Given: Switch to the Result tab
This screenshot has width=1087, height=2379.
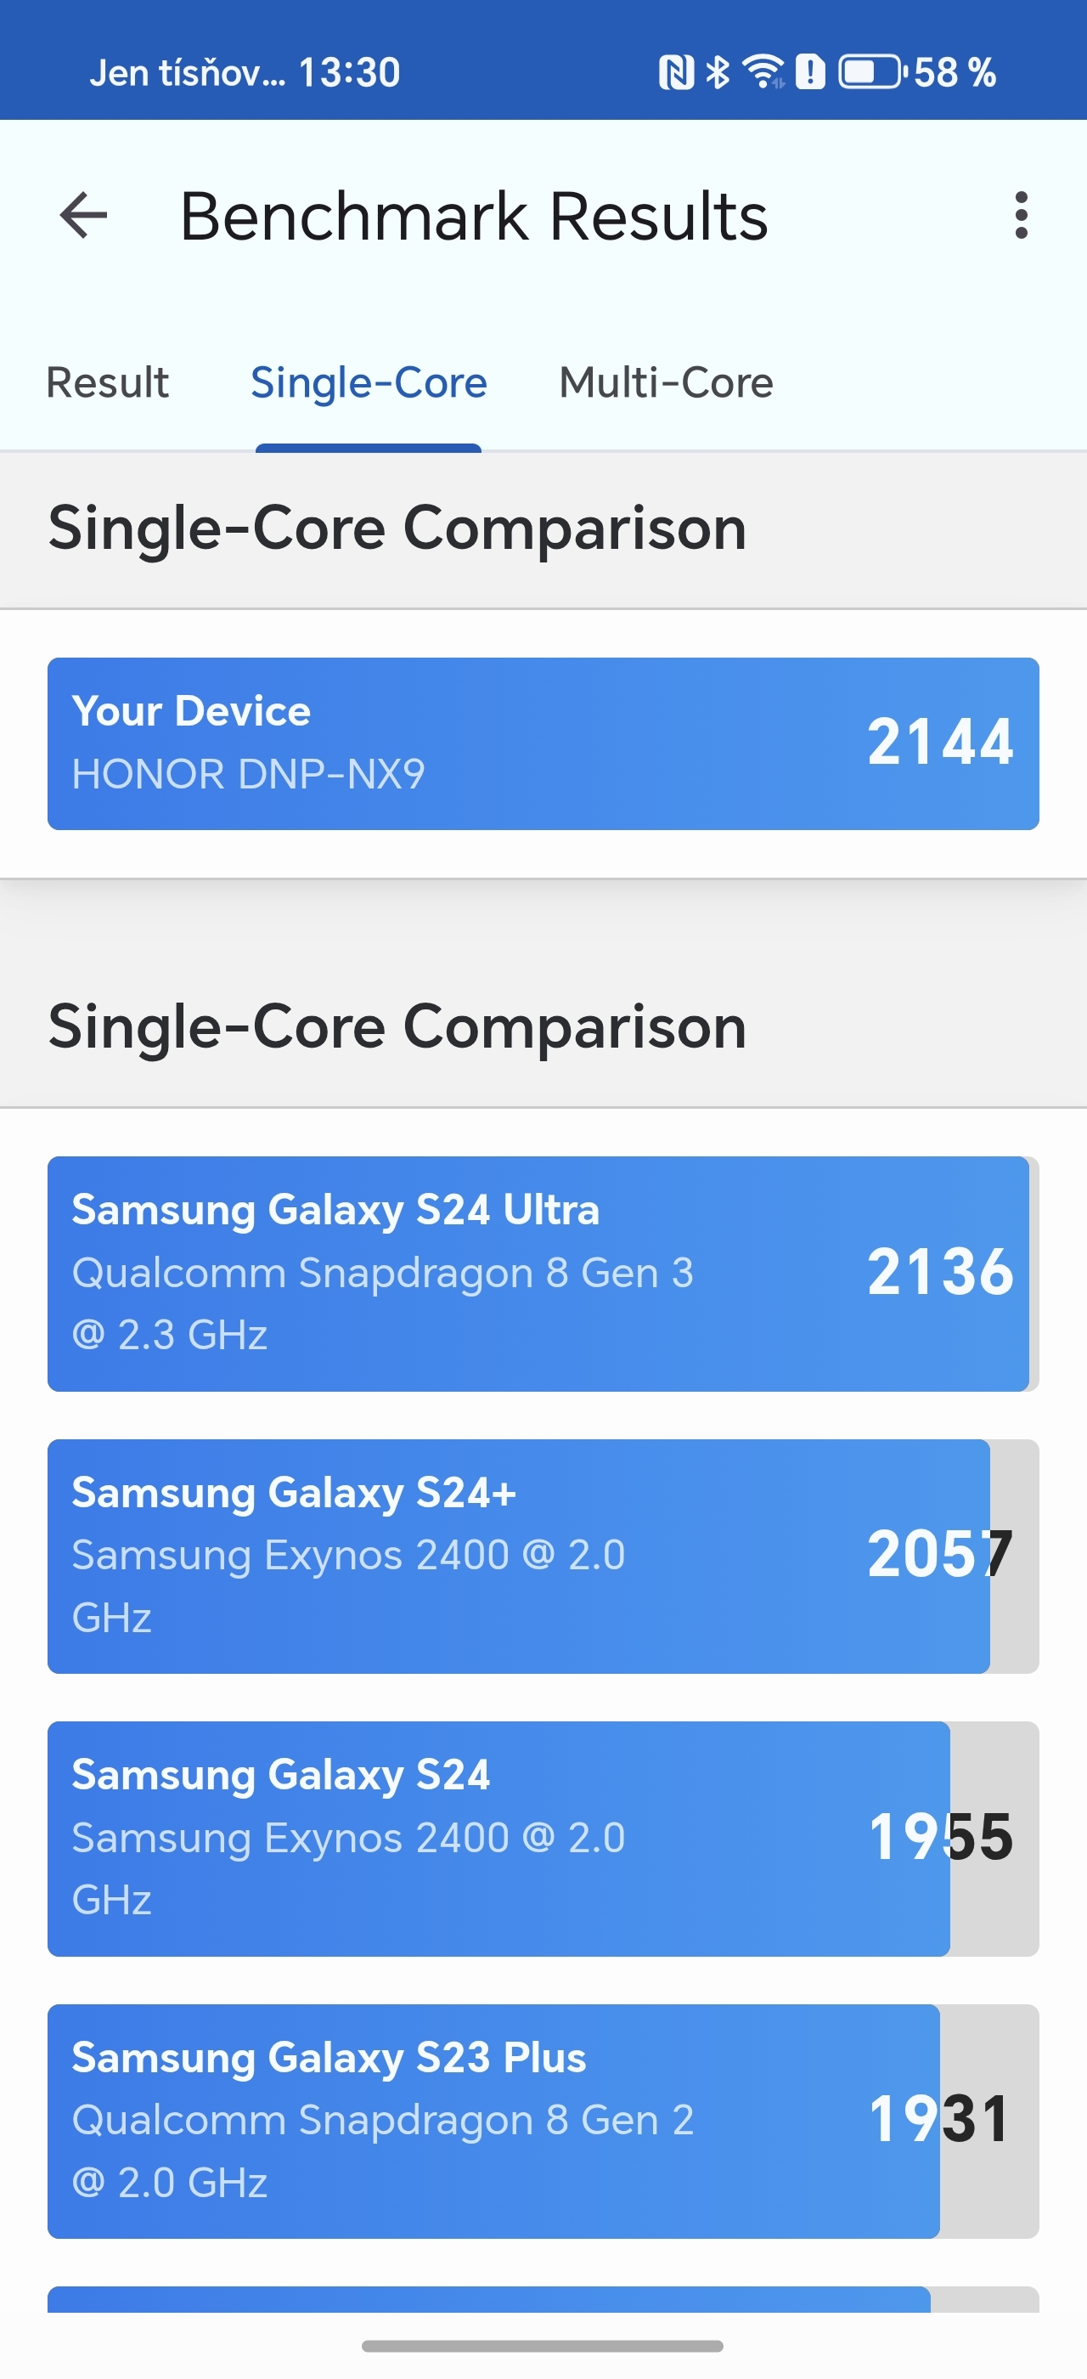Looking at the screenshot, I should click(x=107, y=381).
